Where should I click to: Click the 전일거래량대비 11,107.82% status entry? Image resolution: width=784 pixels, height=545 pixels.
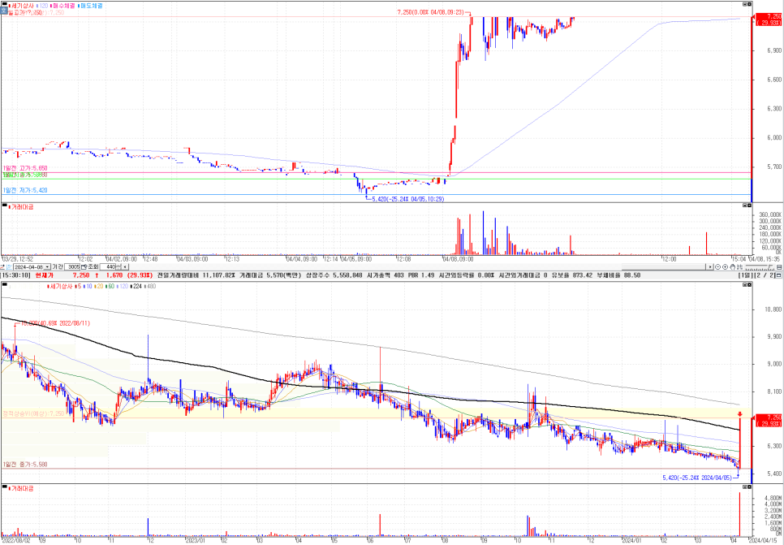[x=196, y=275]
